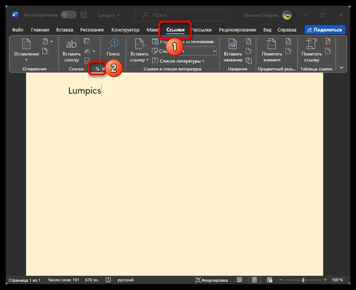
Task: Click the zoom in plus button
Action: [x=325, y=280]
